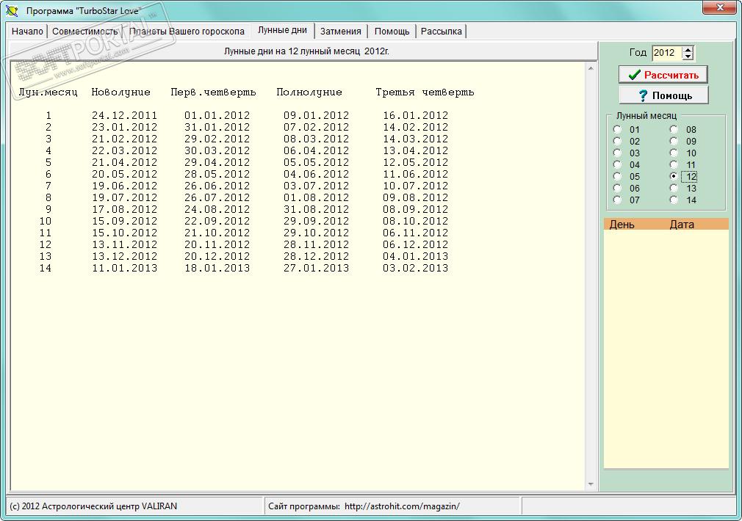Click new moon date 15.09.2012

pyautogui.click(x=124, y=222)
